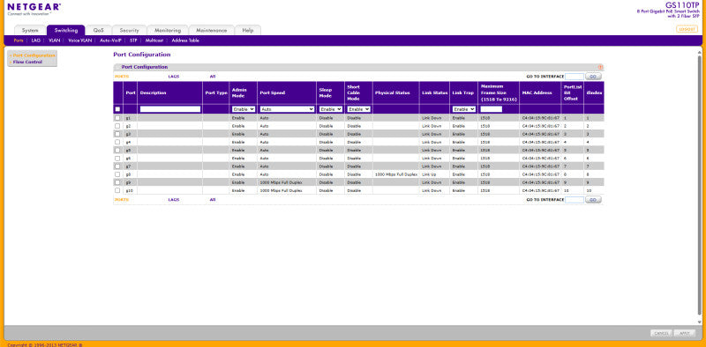Click the Link Status column header
This screenshot has height=347, width=706.
(x=435, y=93)
